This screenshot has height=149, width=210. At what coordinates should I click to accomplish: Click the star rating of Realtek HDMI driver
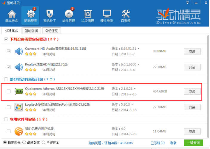coord(31,70)
